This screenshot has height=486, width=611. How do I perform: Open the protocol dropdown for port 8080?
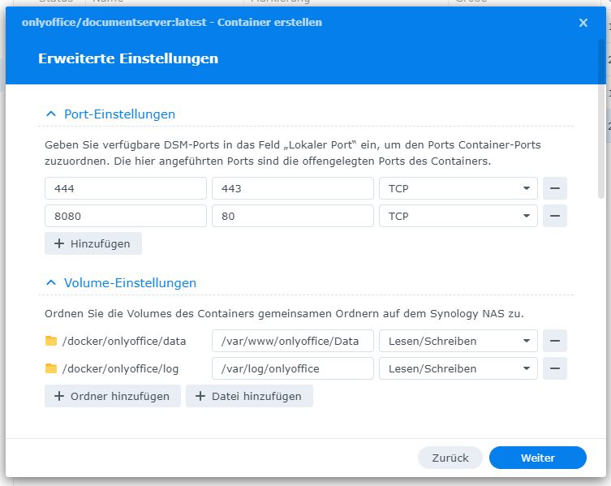click(x=458, y=216)
